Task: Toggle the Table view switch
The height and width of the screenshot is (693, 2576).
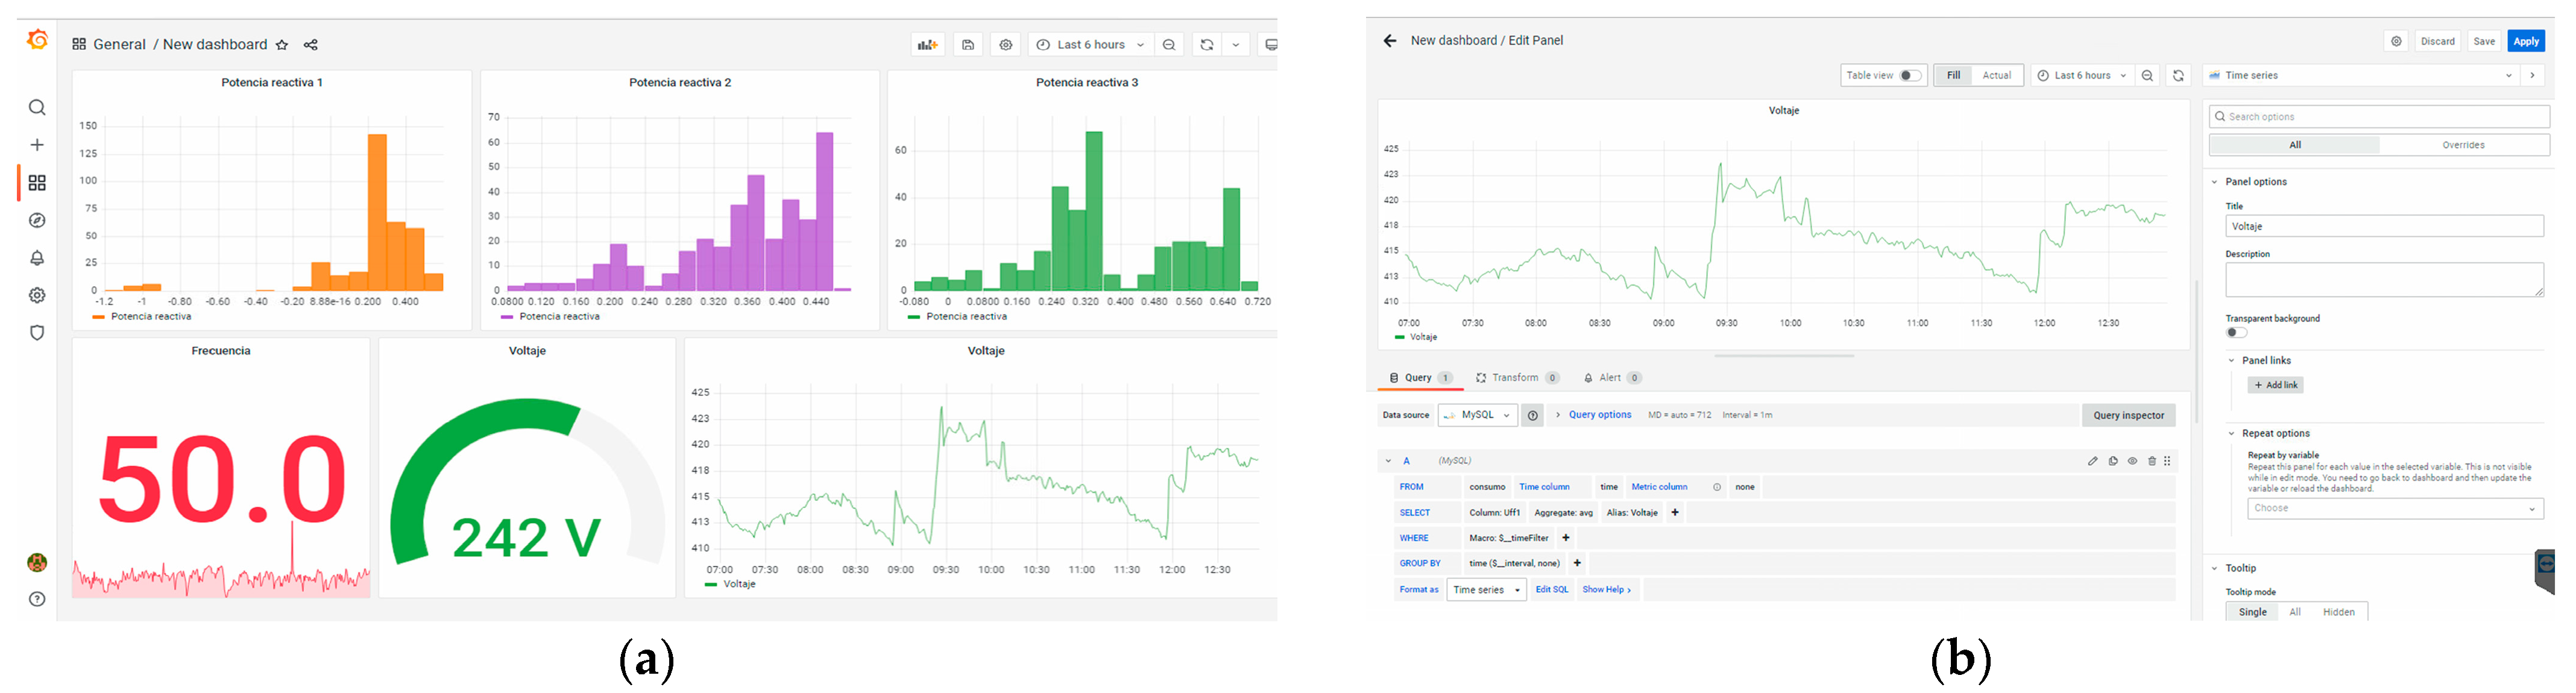Action: point(1910,75)
